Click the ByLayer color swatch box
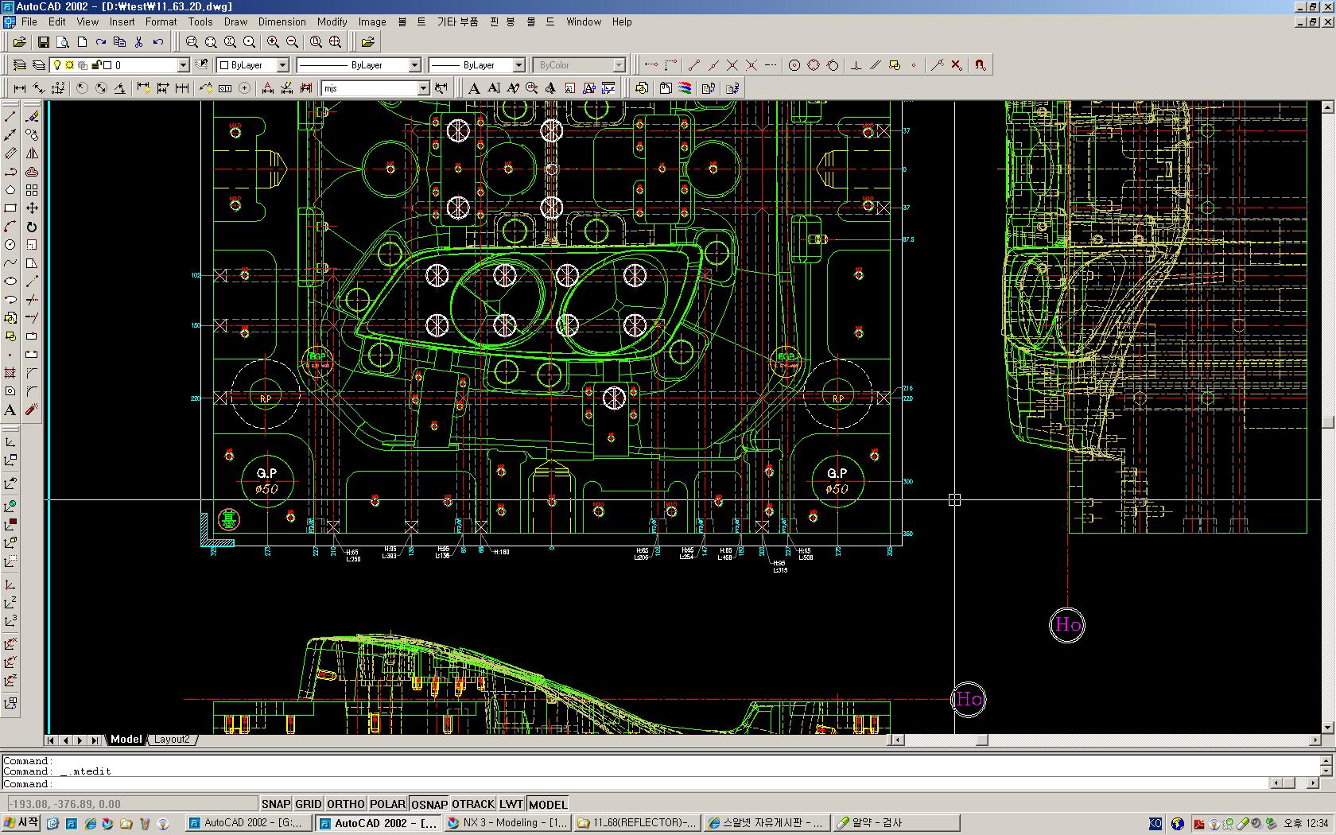 point(224,65)
